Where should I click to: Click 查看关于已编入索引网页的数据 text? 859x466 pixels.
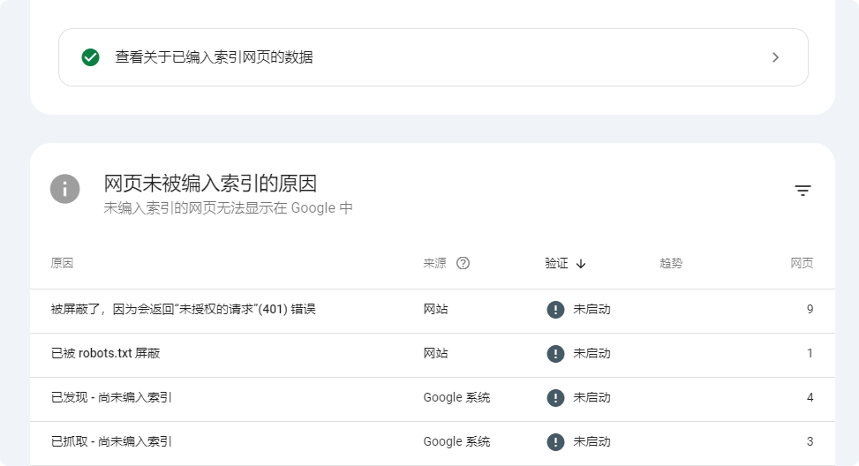tap(214, 57)
